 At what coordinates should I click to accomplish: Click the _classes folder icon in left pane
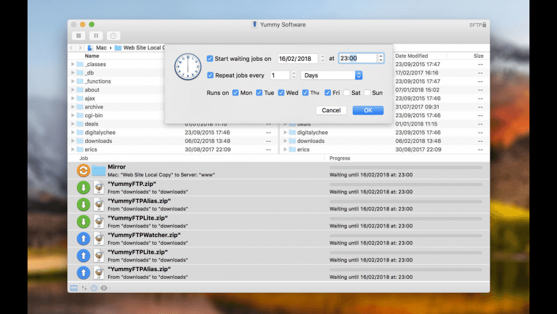[x=80, y=64]
